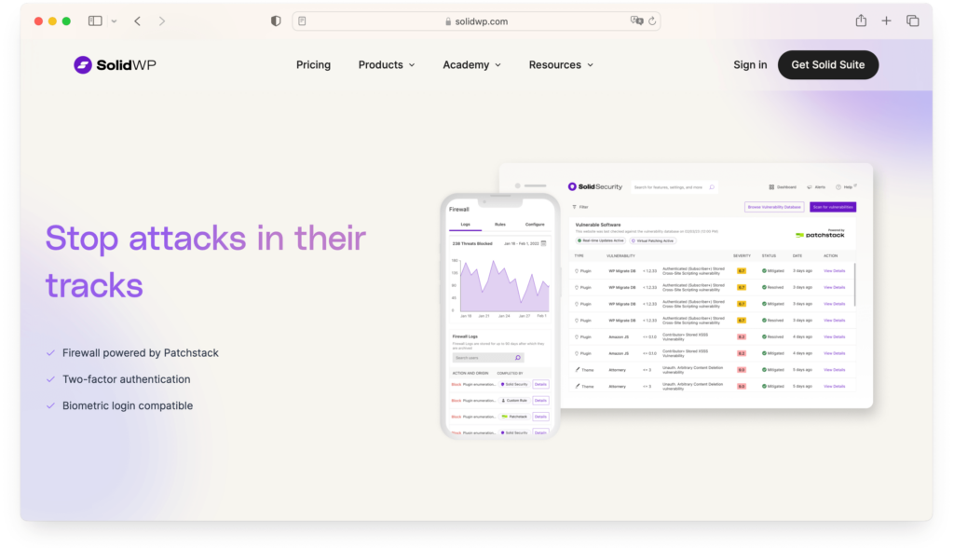This screenshot has width=954, height=548.
Task: Open the privacy report shield
Action: point(276,21)
